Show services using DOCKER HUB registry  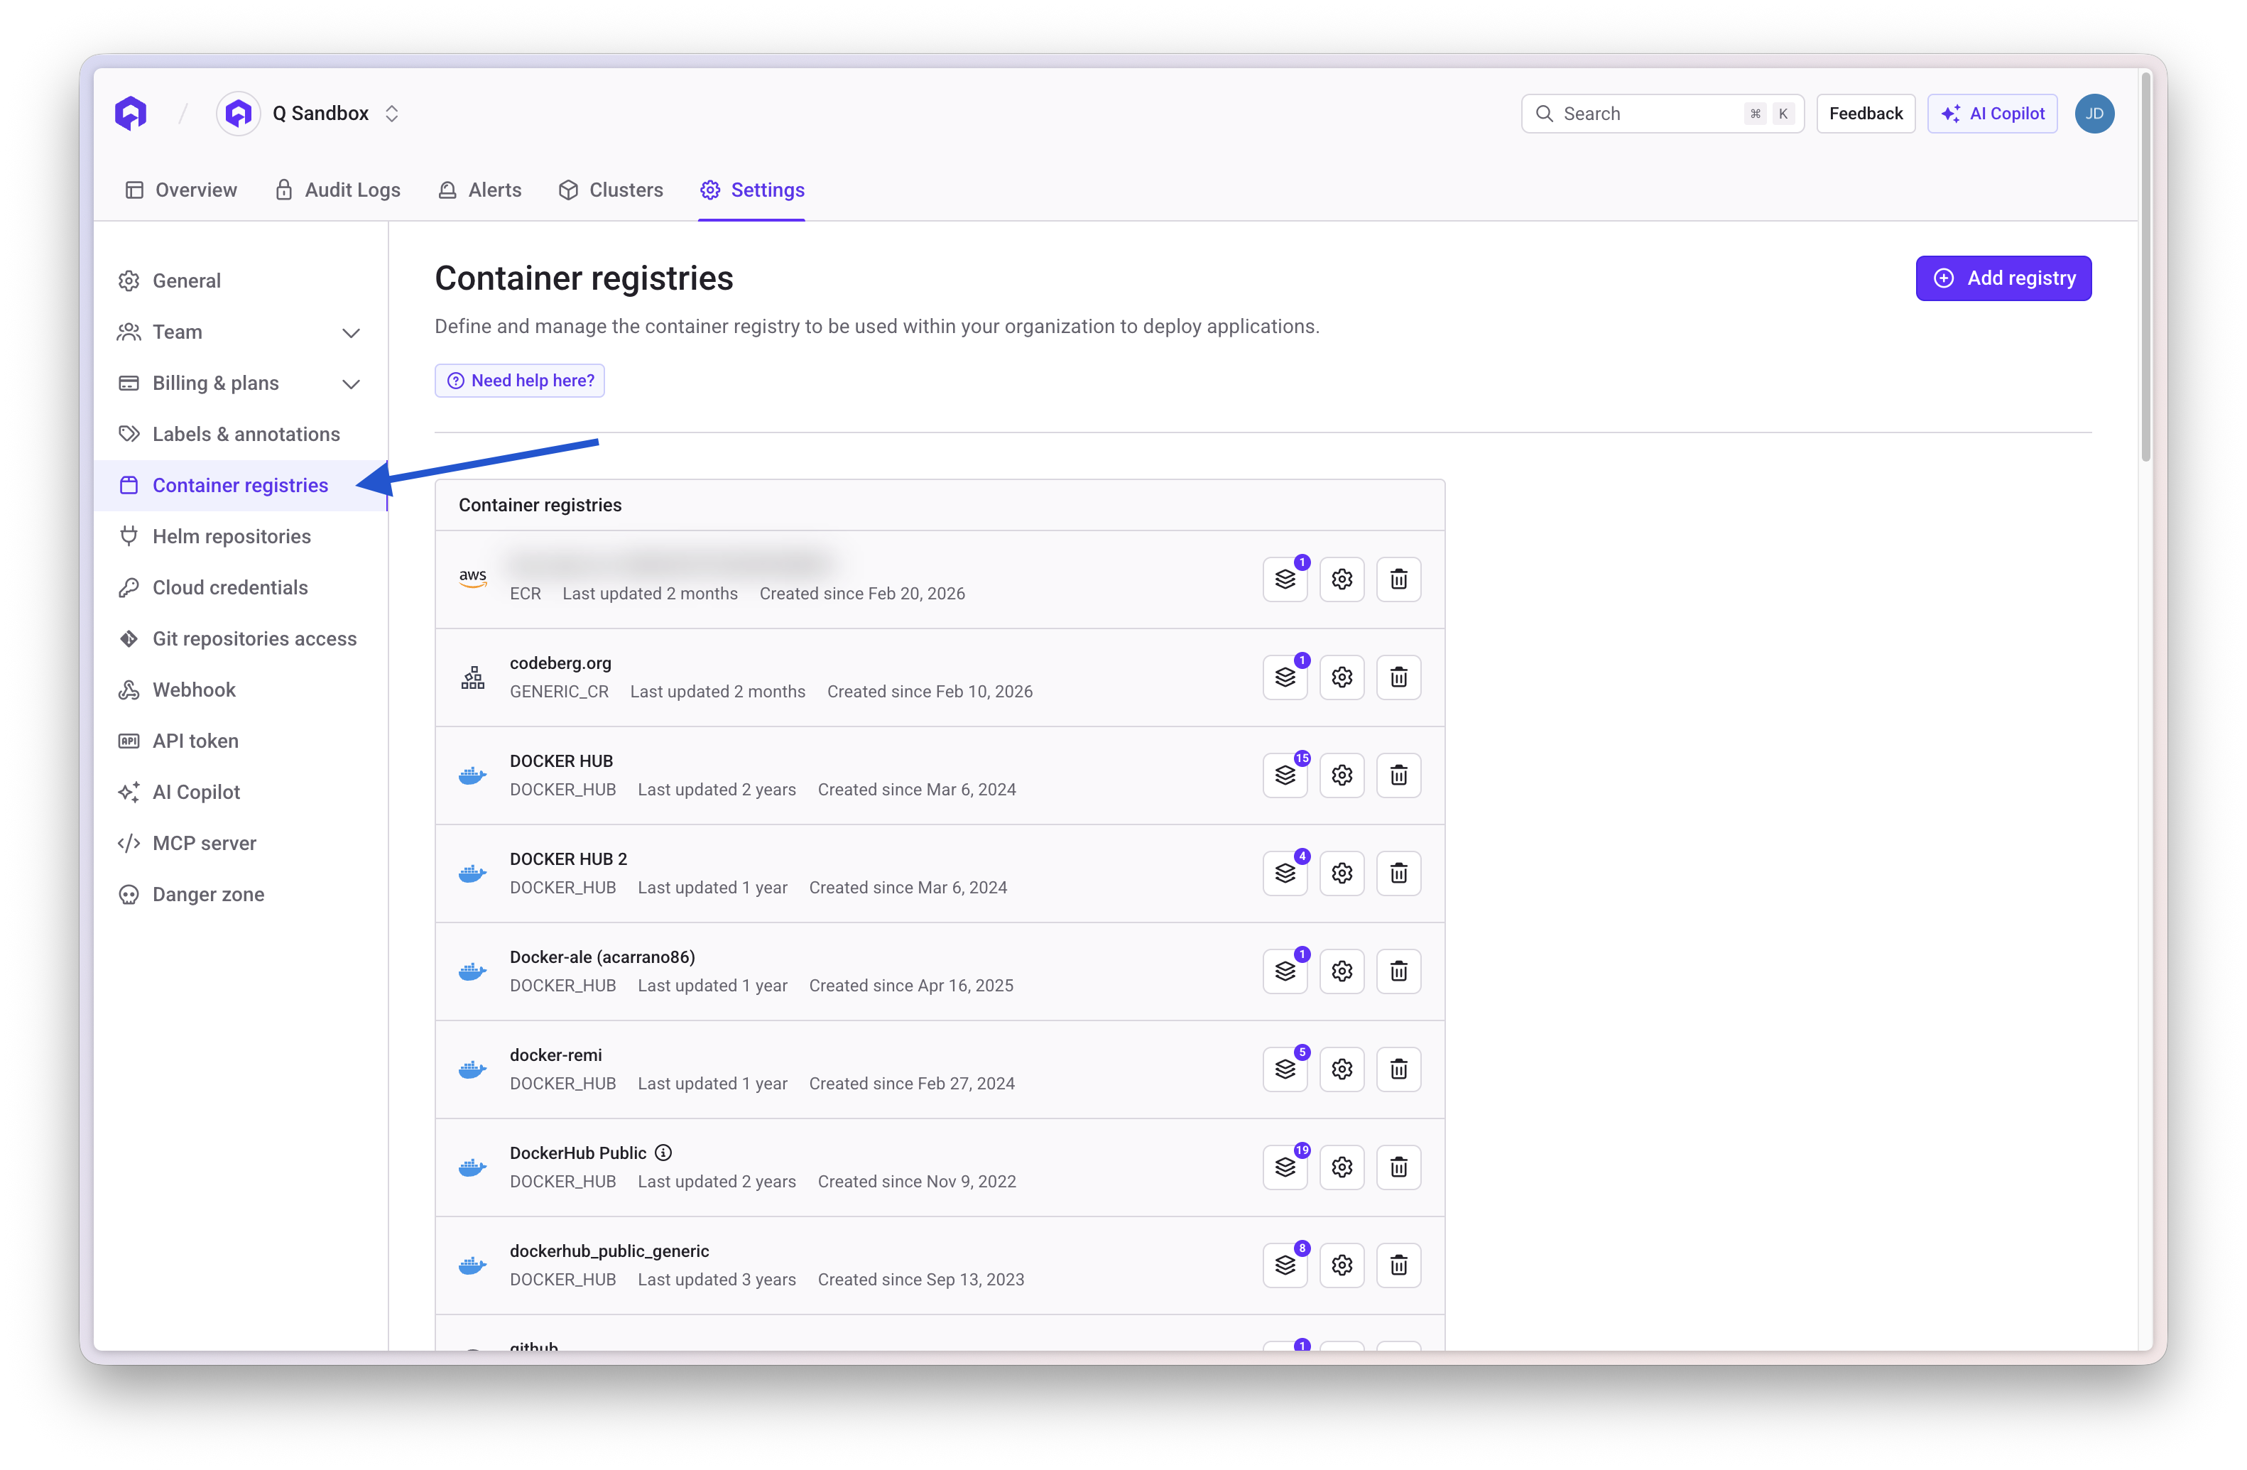coord(1285,775)
